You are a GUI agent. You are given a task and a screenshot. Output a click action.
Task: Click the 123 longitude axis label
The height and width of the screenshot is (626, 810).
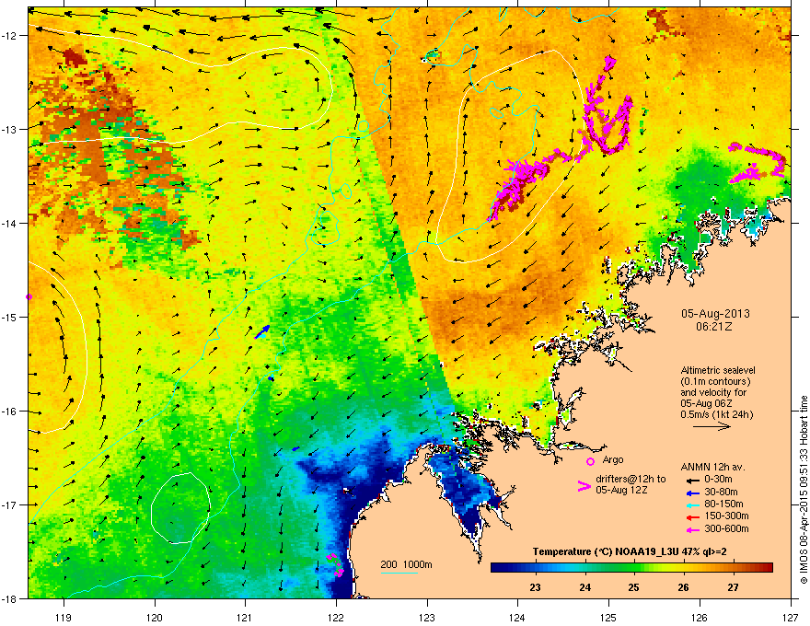427,617
